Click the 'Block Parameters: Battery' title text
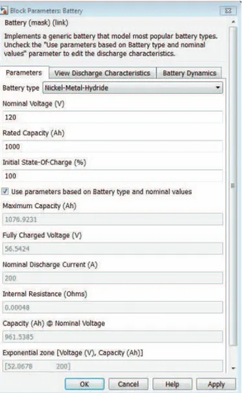 46,11
